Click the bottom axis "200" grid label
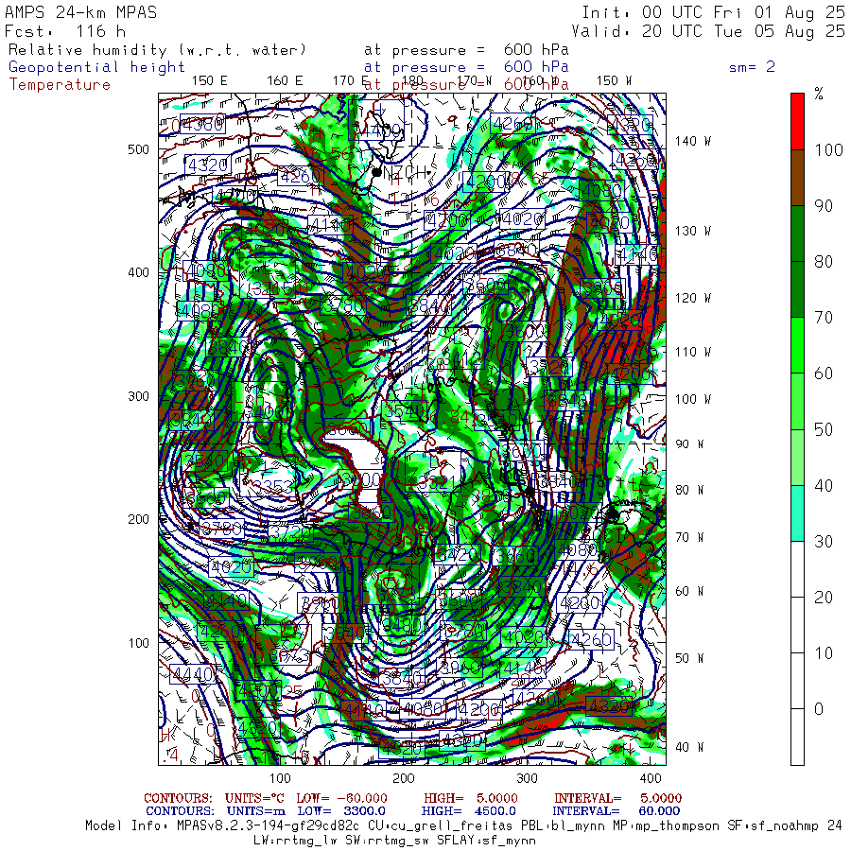 [403, 779]
